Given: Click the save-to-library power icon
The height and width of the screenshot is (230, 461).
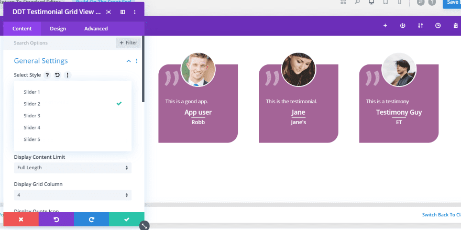Looking at the screenshot, I should click(x=403, y=26).
